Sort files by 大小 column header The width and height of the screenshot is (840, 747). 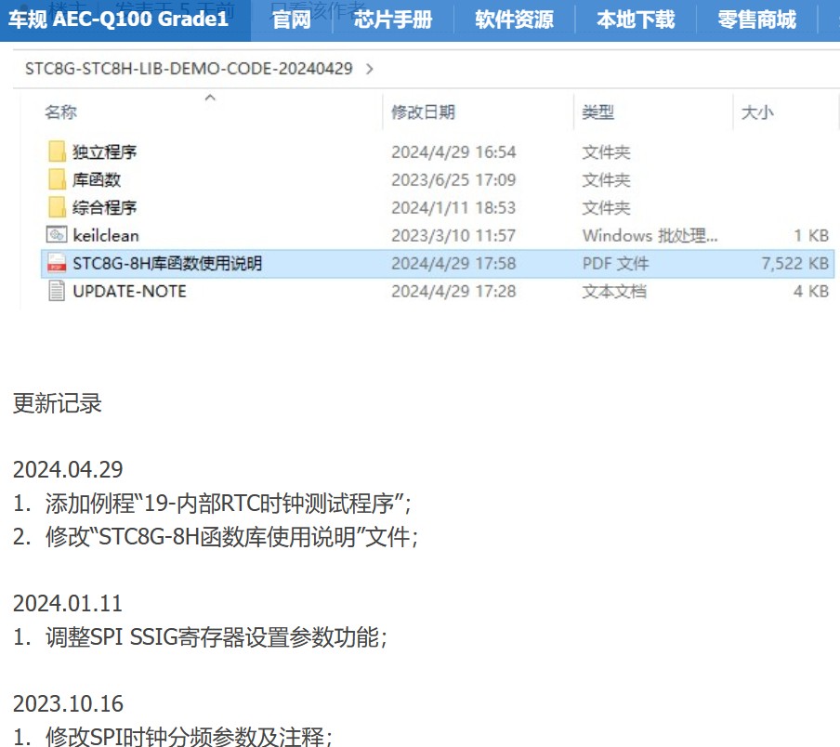(757, 111)
